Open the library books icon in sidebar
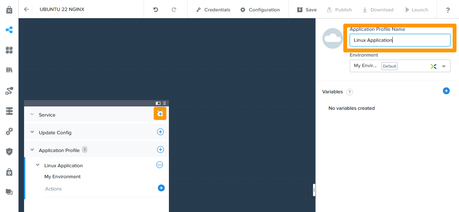The width and height of the screenshot is (459, 212). [9, 70]
